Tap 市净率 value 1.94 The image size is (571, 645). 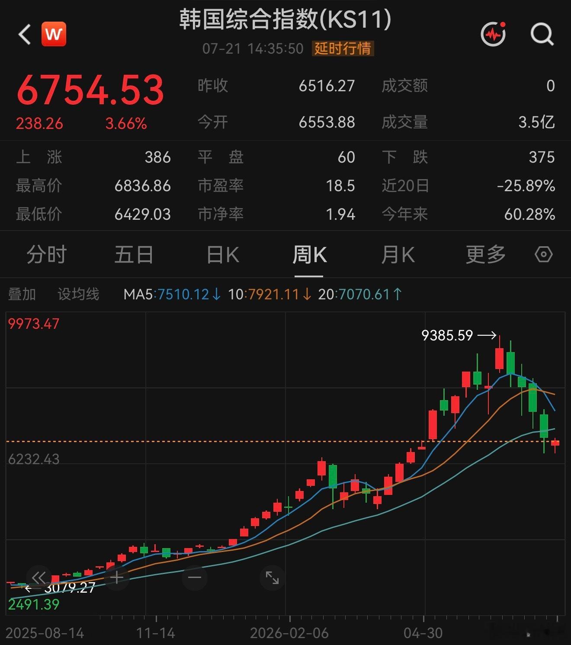[x=340, y=215]
